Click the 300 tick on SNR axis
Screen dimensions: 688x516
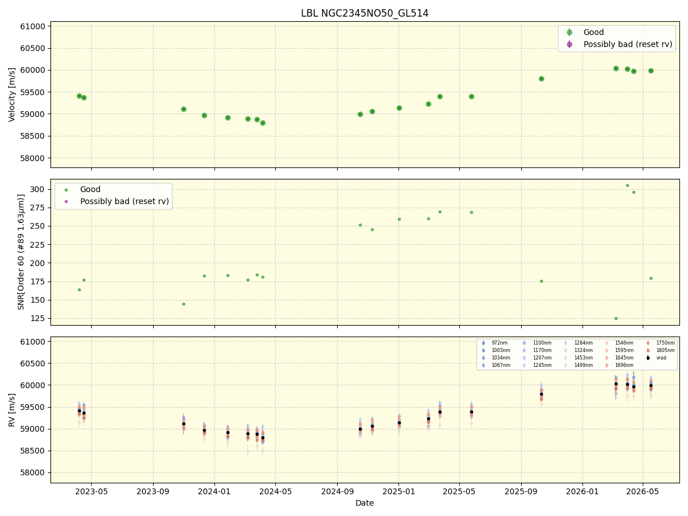click(38, 189)
